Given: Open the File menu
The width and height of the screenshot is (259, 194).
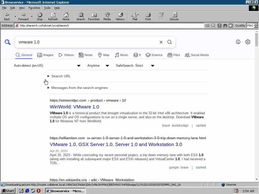Looking at the screenshot, I should pyautogui.click(x=4, y=8).
